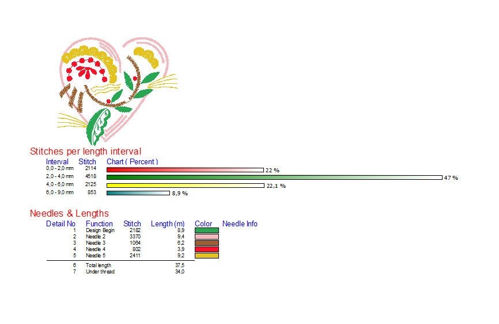Click the 'Needle 4' function row
The width and height of the screenshot is (499, 324).
96,249
